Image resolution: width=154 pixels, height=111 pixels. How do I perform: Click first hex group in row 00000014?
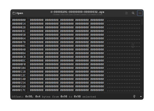[37, 24]
